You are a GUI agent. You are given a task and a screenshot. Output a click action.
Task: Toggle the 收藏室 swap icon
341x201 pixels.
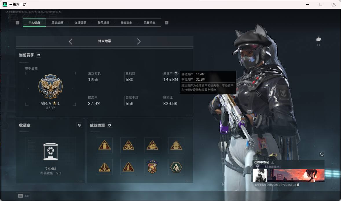(79, 125)
